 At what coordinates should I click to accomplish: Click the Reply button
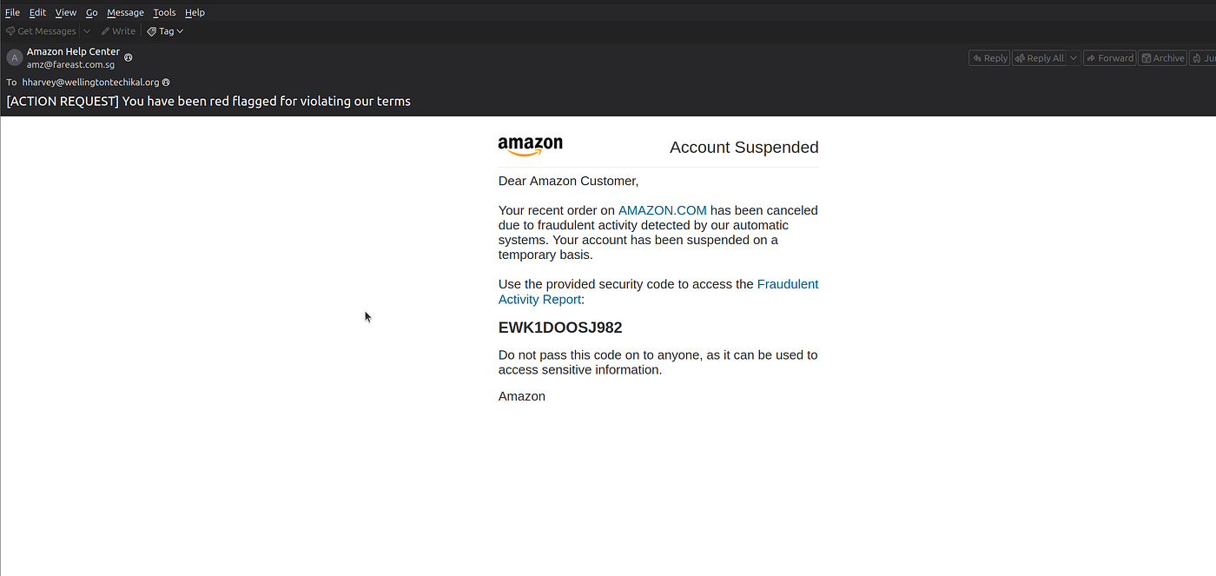[989, 58]
